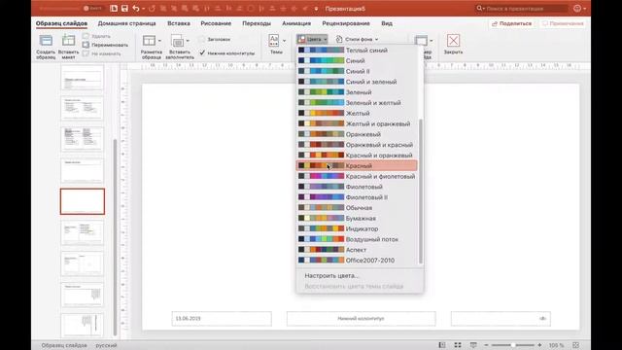
Task: Toggle Нижние колонтитулы checkbox
Action: [202, 52]
